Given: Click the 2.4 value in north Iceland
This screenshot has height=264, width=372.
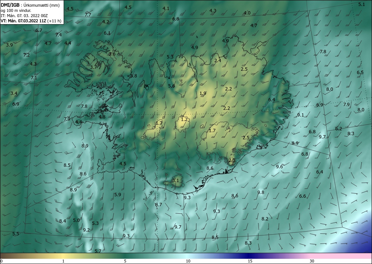Looking at the screenshot, I should [218, 61].
